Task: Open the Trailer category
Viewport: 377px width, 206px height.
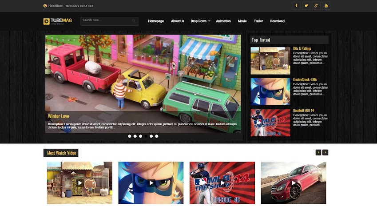Action: 258,21
